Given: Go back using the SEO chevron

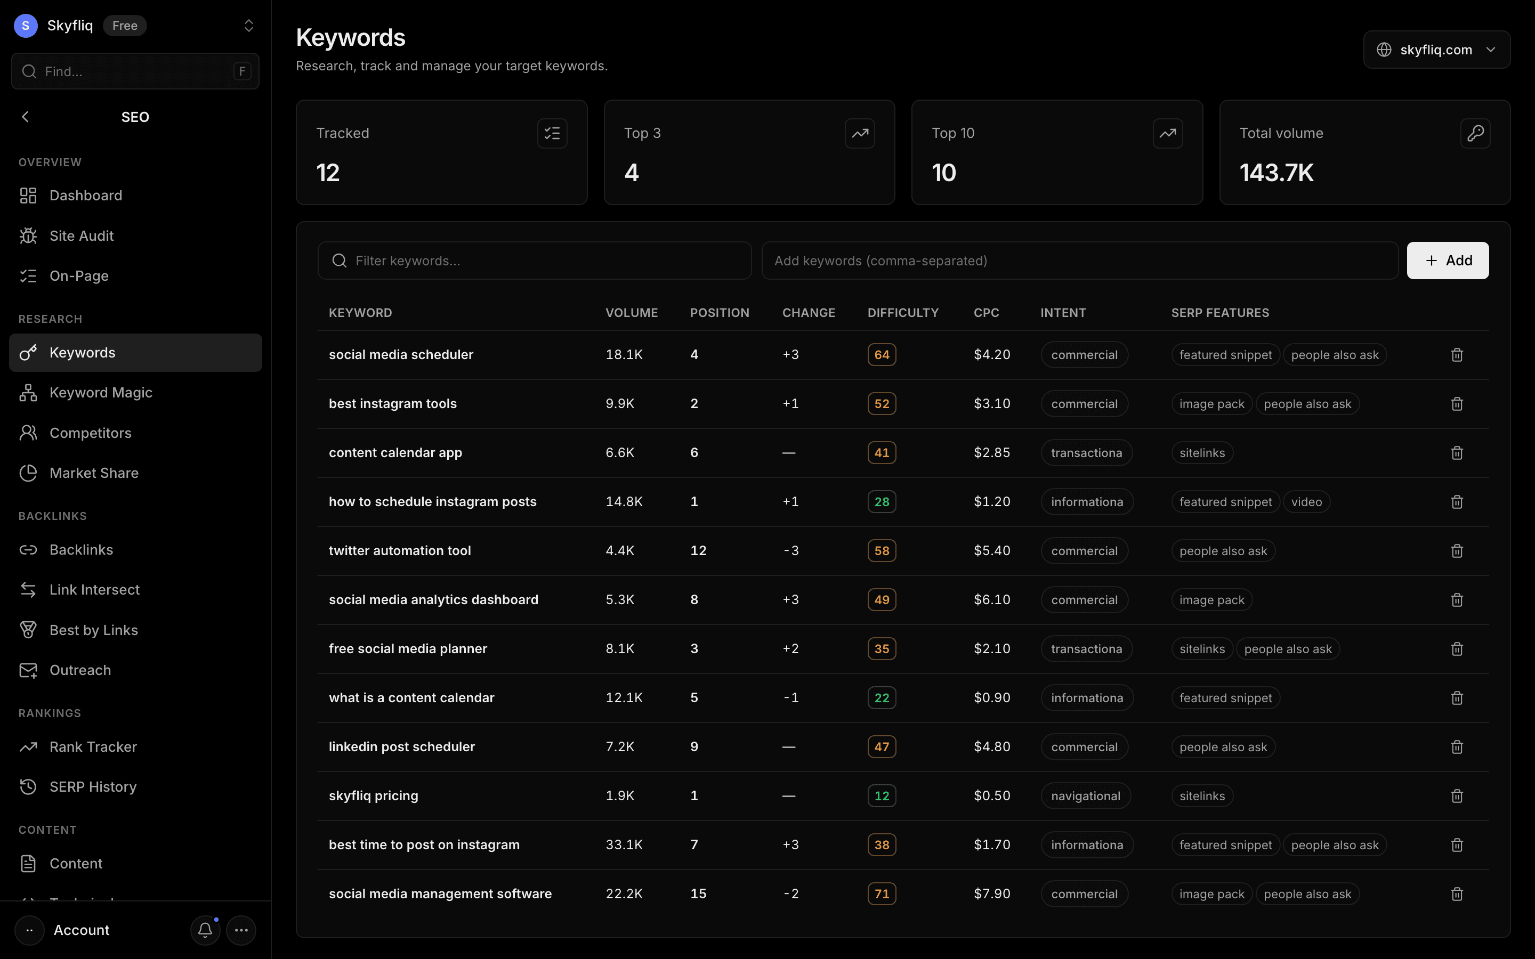Looking at the screenshot, I should point(26,117).
